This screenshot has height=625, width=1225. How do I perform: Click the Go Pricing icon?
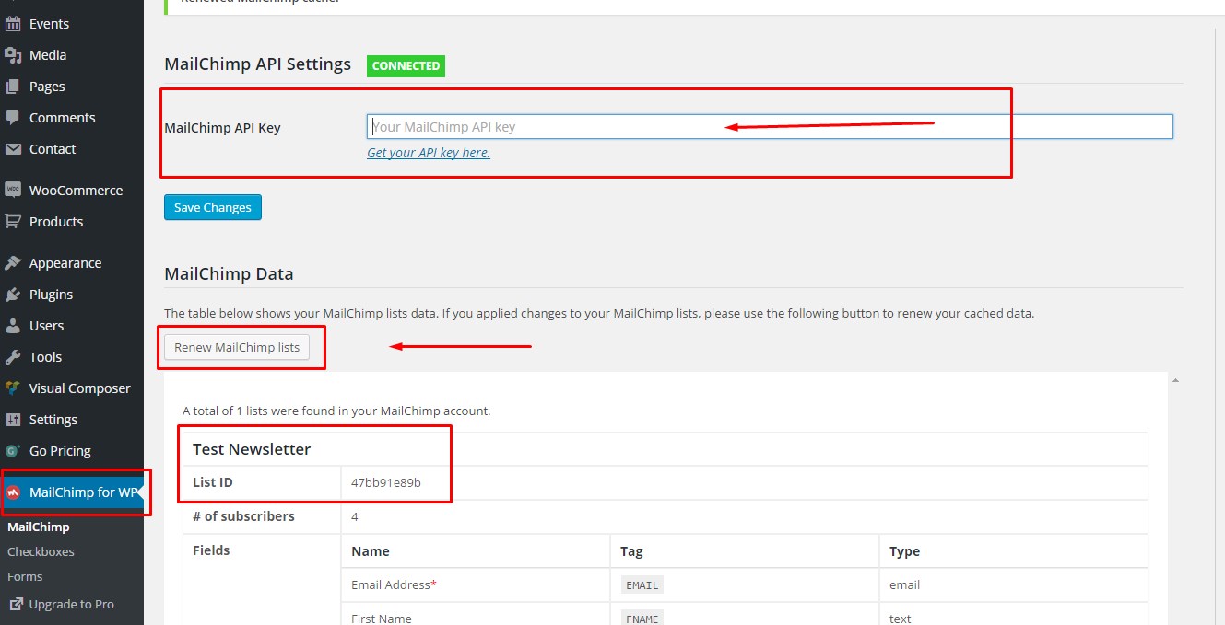click(13, 451)
